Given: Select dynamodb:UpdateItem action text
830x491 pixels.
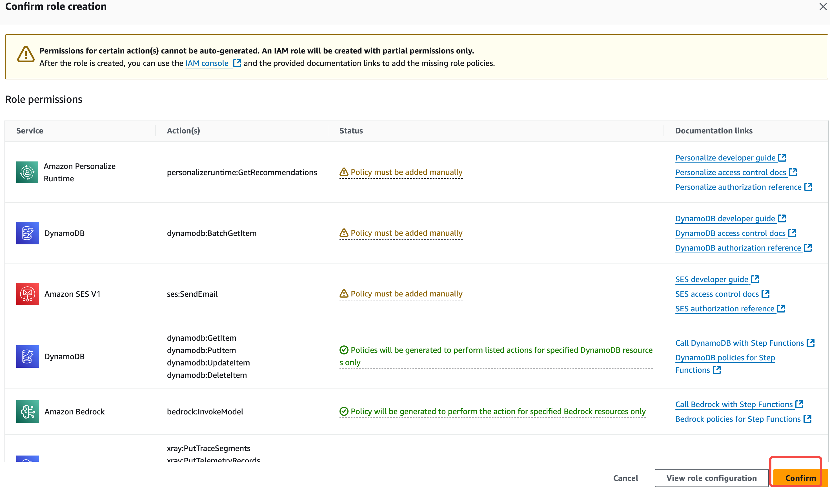Looking at the screenshot, I should (x=208, y=363).
